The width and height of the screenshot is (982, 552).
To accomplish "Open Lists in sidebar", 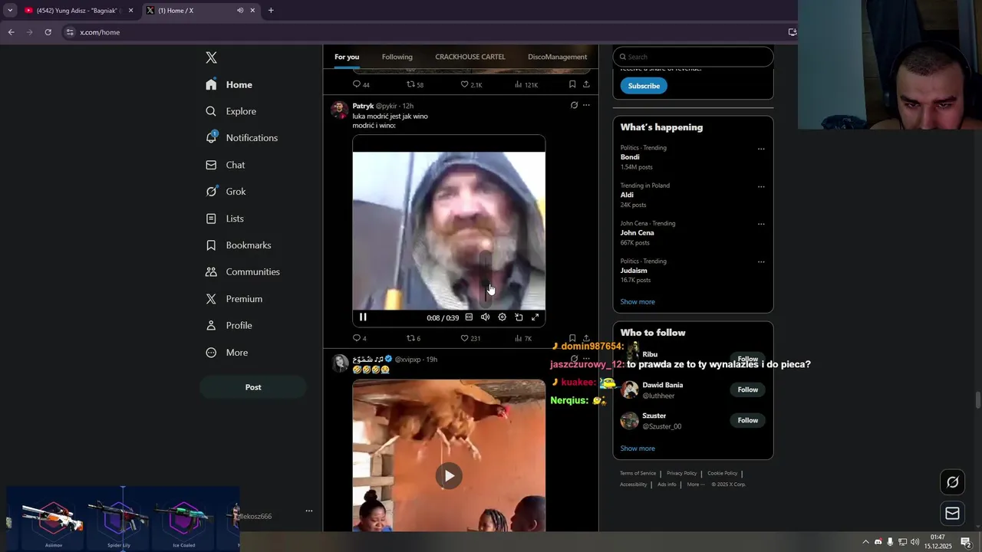I will point(225,219).
